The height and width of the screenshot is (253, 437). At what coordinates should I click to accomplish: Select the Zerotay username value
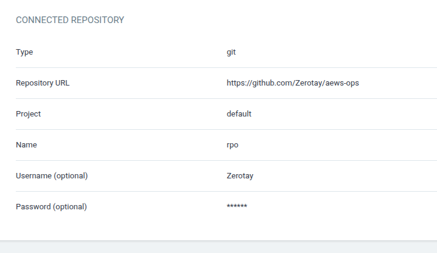[x=240, y=176]
